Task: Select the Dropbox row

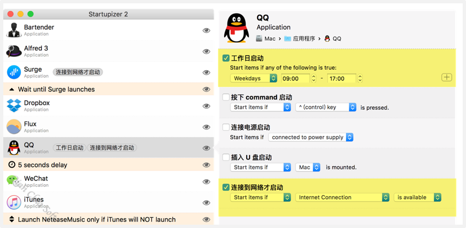Action: point(109,106)
